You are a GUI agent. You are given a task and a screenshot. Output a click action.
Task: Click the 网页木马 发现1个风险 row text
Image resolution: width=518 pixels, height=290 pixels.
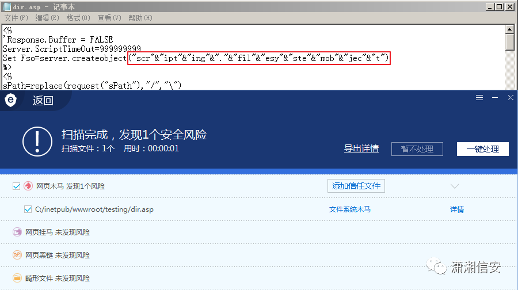(70, 186)
